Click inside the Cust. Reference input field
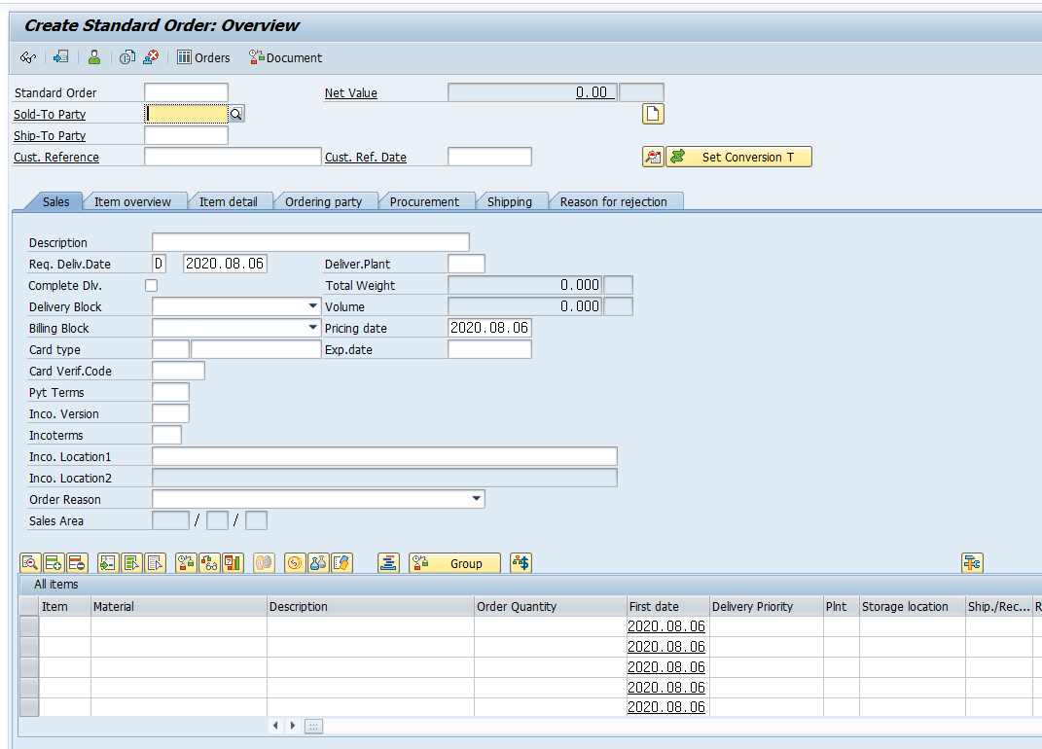The width and height of the screenshot is (1042, 749). tap(232, 156)
